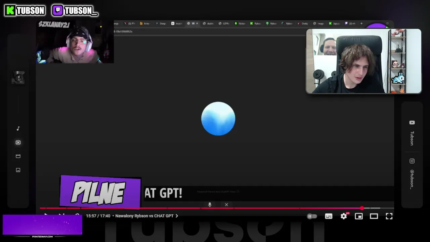The width and height of the screenshot is (430, 242).
Task: Switch to the image browser tab
Action: pos(319,24)
